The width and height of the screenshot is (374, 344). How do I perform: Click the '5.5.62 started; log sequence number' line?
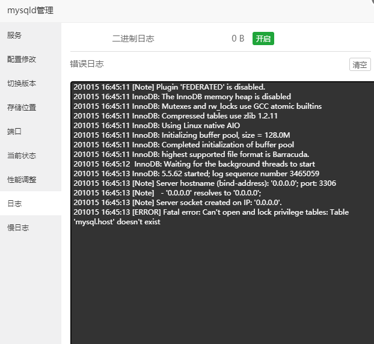pos(196,173)
